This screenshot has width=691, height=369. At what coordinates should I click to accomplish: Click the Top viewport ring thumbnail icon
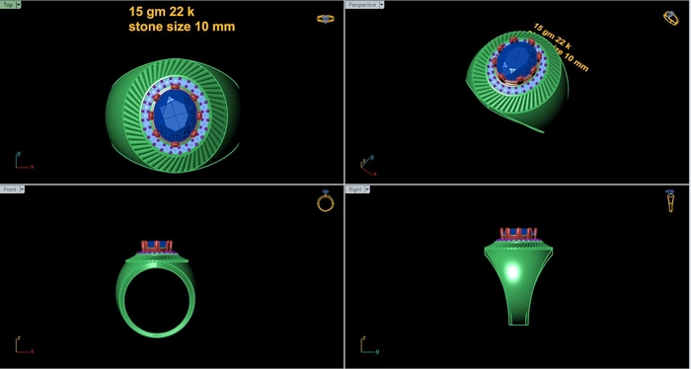click(x=325, y=19)
